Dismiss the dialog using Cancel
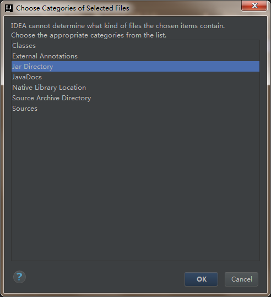 pyautogui.click(x=241, y=279)
